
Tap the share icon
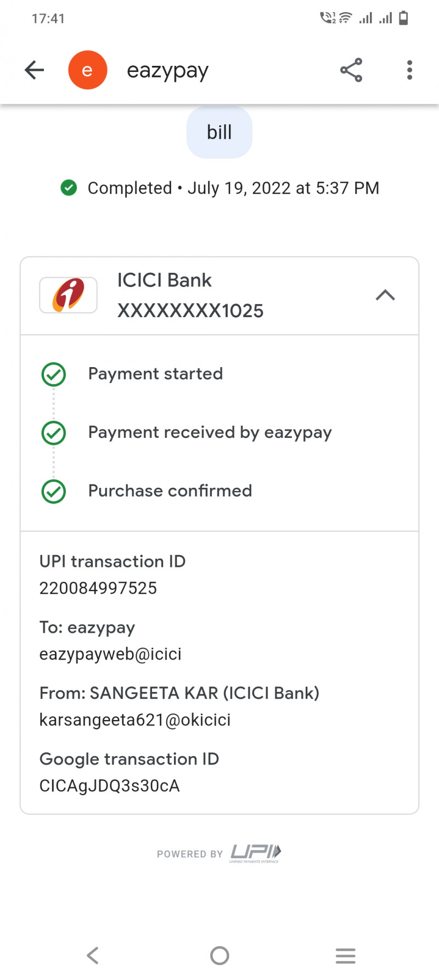351,70
